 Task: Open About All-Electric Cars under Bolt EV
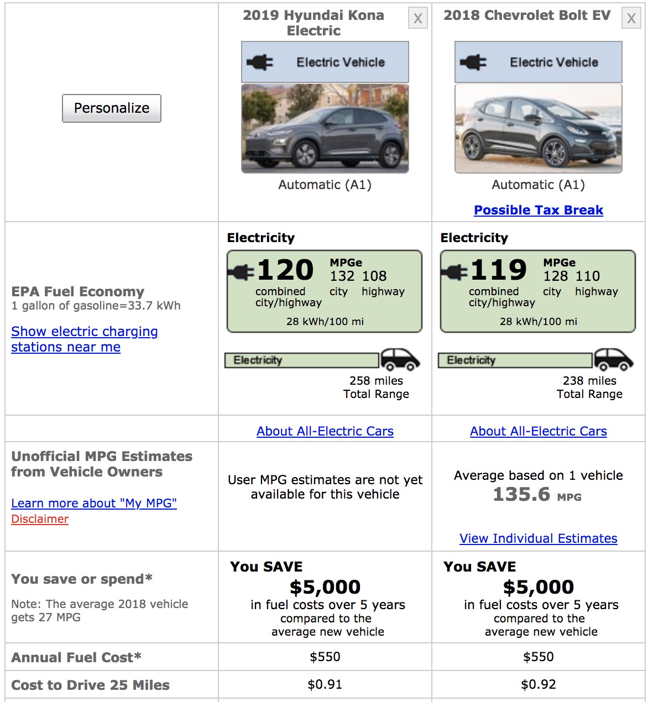click(538, 431)
